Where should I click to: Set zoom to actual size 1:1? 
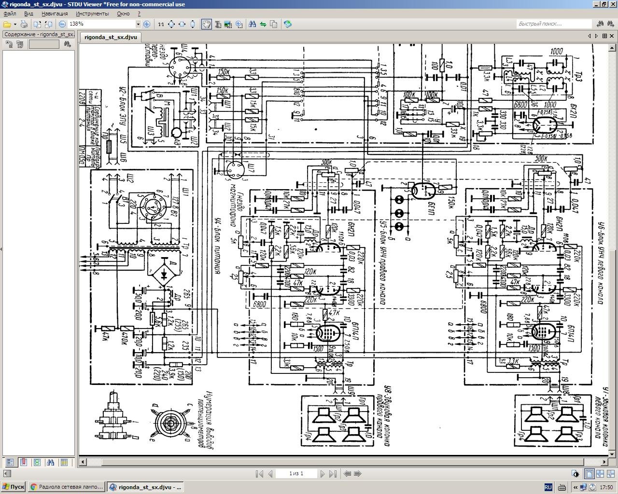click(x=161, y=24)
